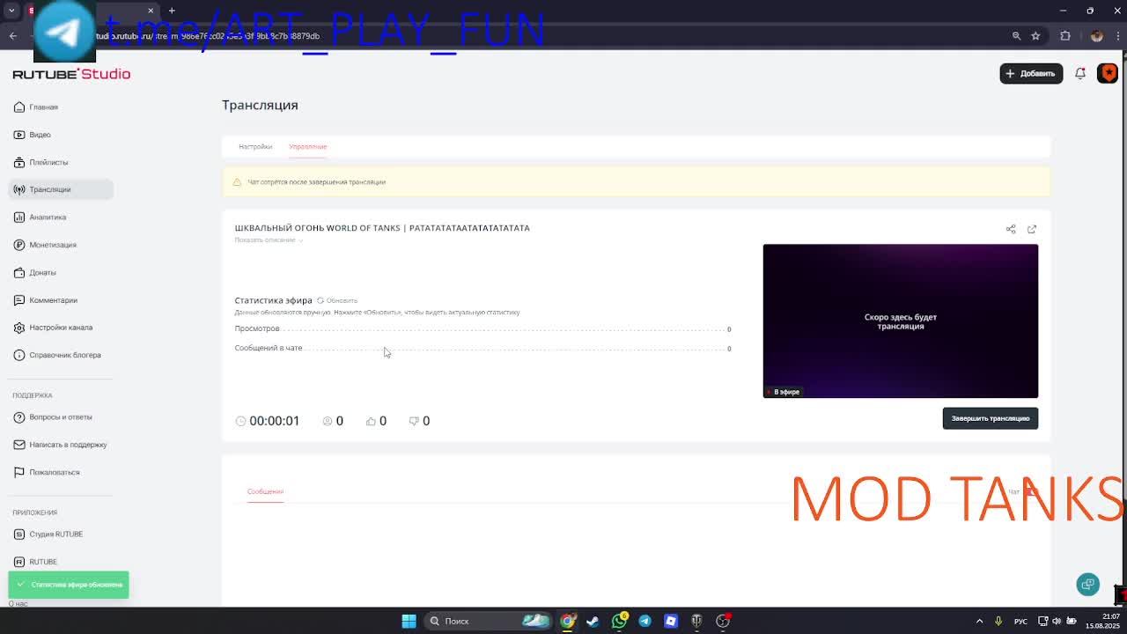Click the notifications bell icon
The image size is (1127, 634).
click(1080, 74)
